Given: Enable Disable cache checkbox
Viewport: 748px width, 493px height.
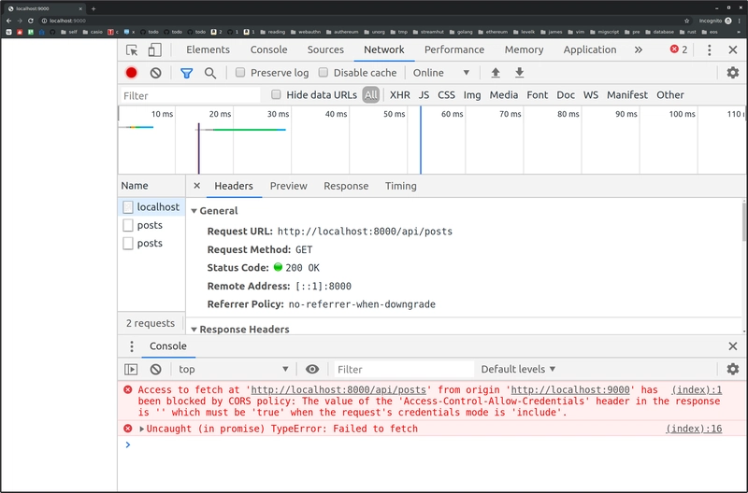Looking at the screenshot, I should pyautogui.click(x=324, y=73).
